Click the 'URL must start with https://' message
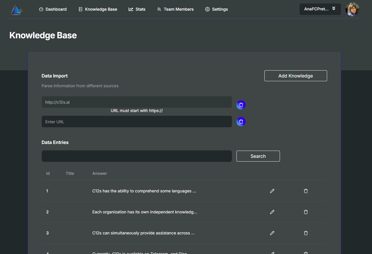The width and height of the screenshot is (372, 254). 137,111
